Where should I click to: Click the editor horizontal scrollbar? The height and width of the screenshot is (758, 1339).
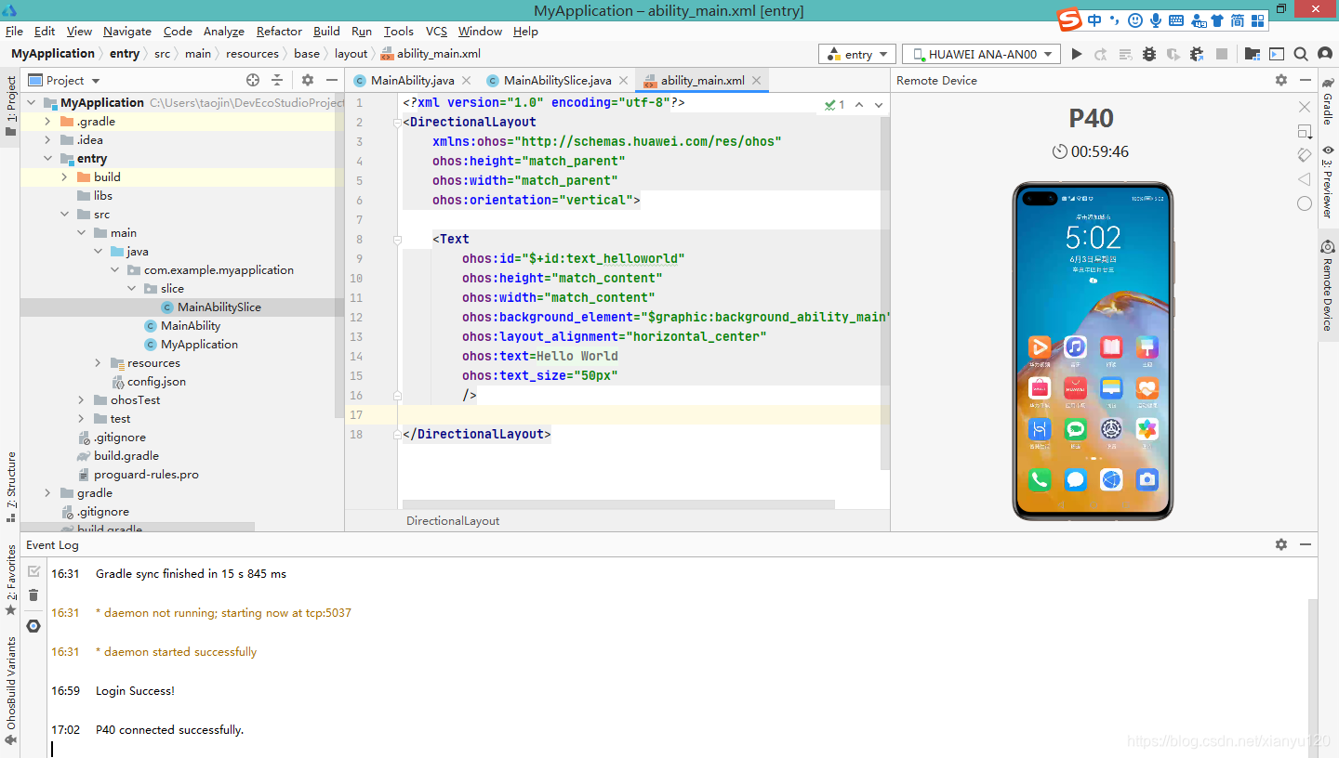(x=618, y=504)
